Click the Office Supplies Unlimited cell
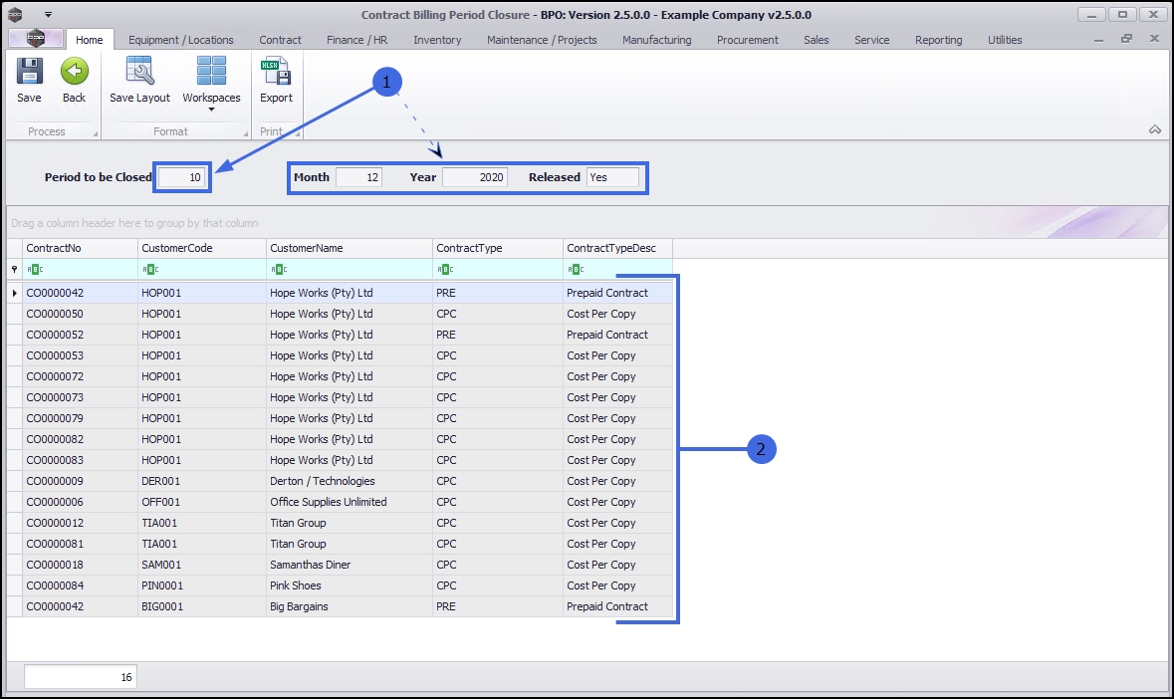The width and height of the screenshot is (1174, 699). pyautogui.click(x=350, y=502)
